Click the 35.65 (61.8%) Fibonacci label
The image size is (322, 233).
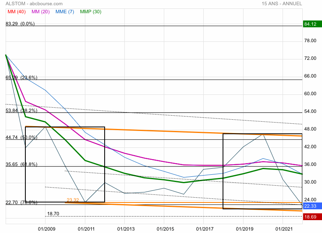(21, 164)
